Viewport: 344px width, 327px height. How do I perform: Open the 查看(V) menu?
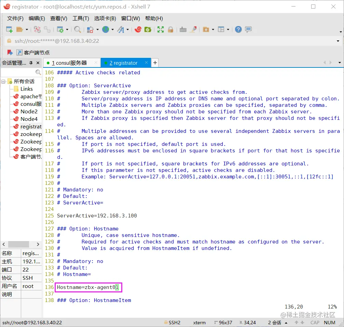tap(58, 18)
